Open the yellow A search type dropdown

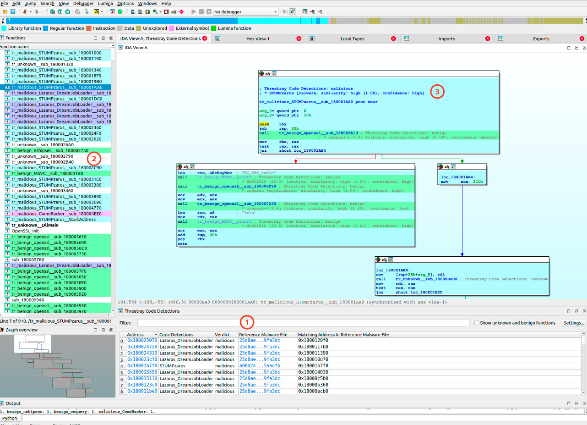click(103, 11)
